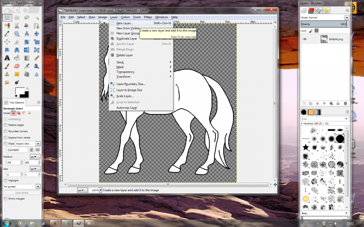Toggle lock alpha channel checkerboard icon
This screenshot has height=227, width=364.
click(316, 30)
